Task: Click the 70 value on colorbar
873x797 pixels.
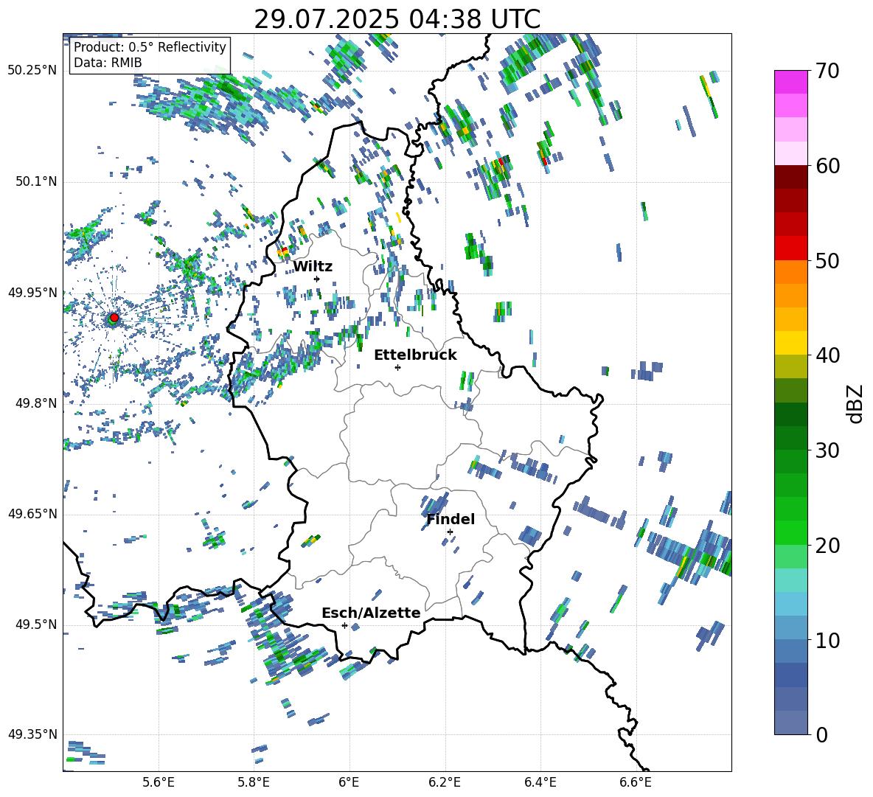Action: point(827,72)
